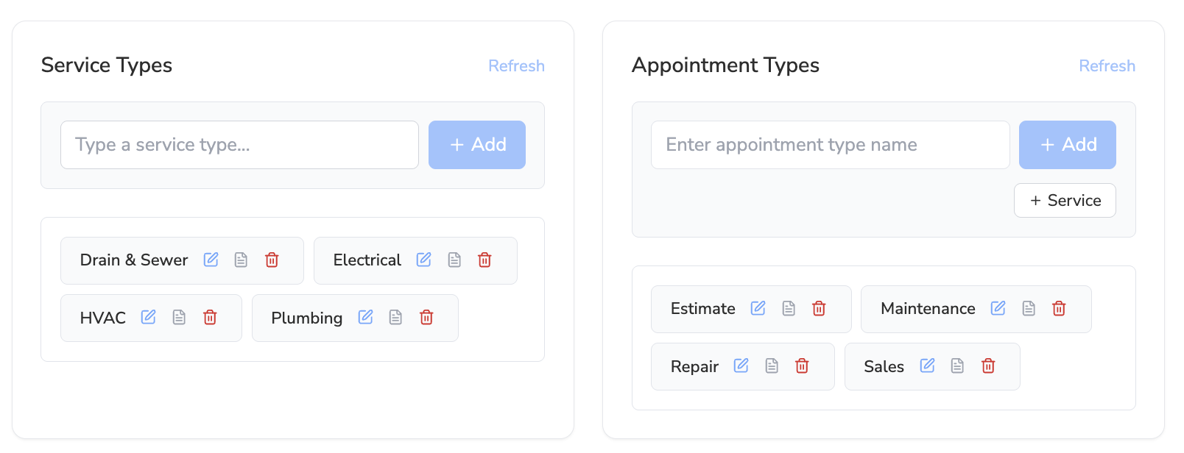Image resolution: width=1184 pixels, height=453 pixels.
Task: Click document icon beside Maintenance
Action: tap(1029, 308)
